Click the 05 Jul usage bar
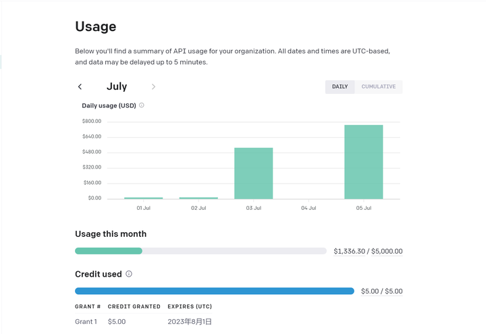 363,162
